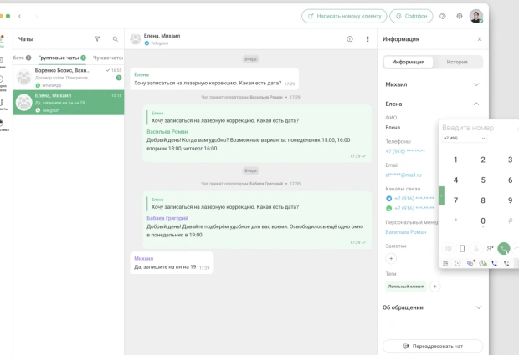Screen dimensions: 519x355
Task: Open the chat filter icon
Action: click(x=97, y=38)
